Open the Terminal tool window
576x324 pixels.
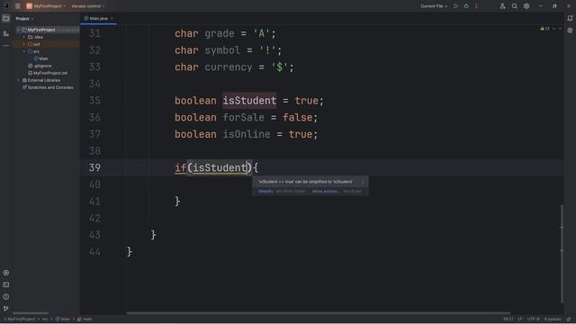click(6, 284)
